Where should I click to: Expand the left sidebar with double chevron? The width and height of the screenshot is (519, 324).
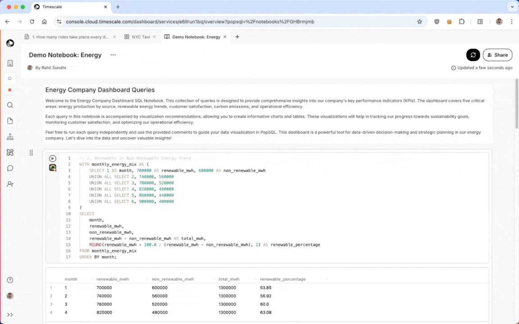[x=10, y=315]
